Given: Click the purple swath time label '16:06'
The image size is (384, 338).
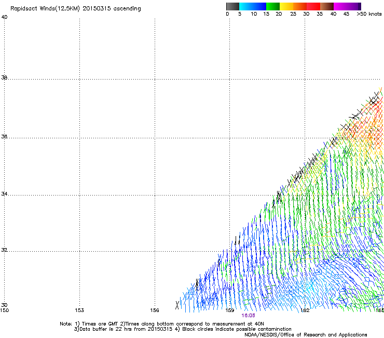Looking at the screenshot, I should (x=248, y=316).
